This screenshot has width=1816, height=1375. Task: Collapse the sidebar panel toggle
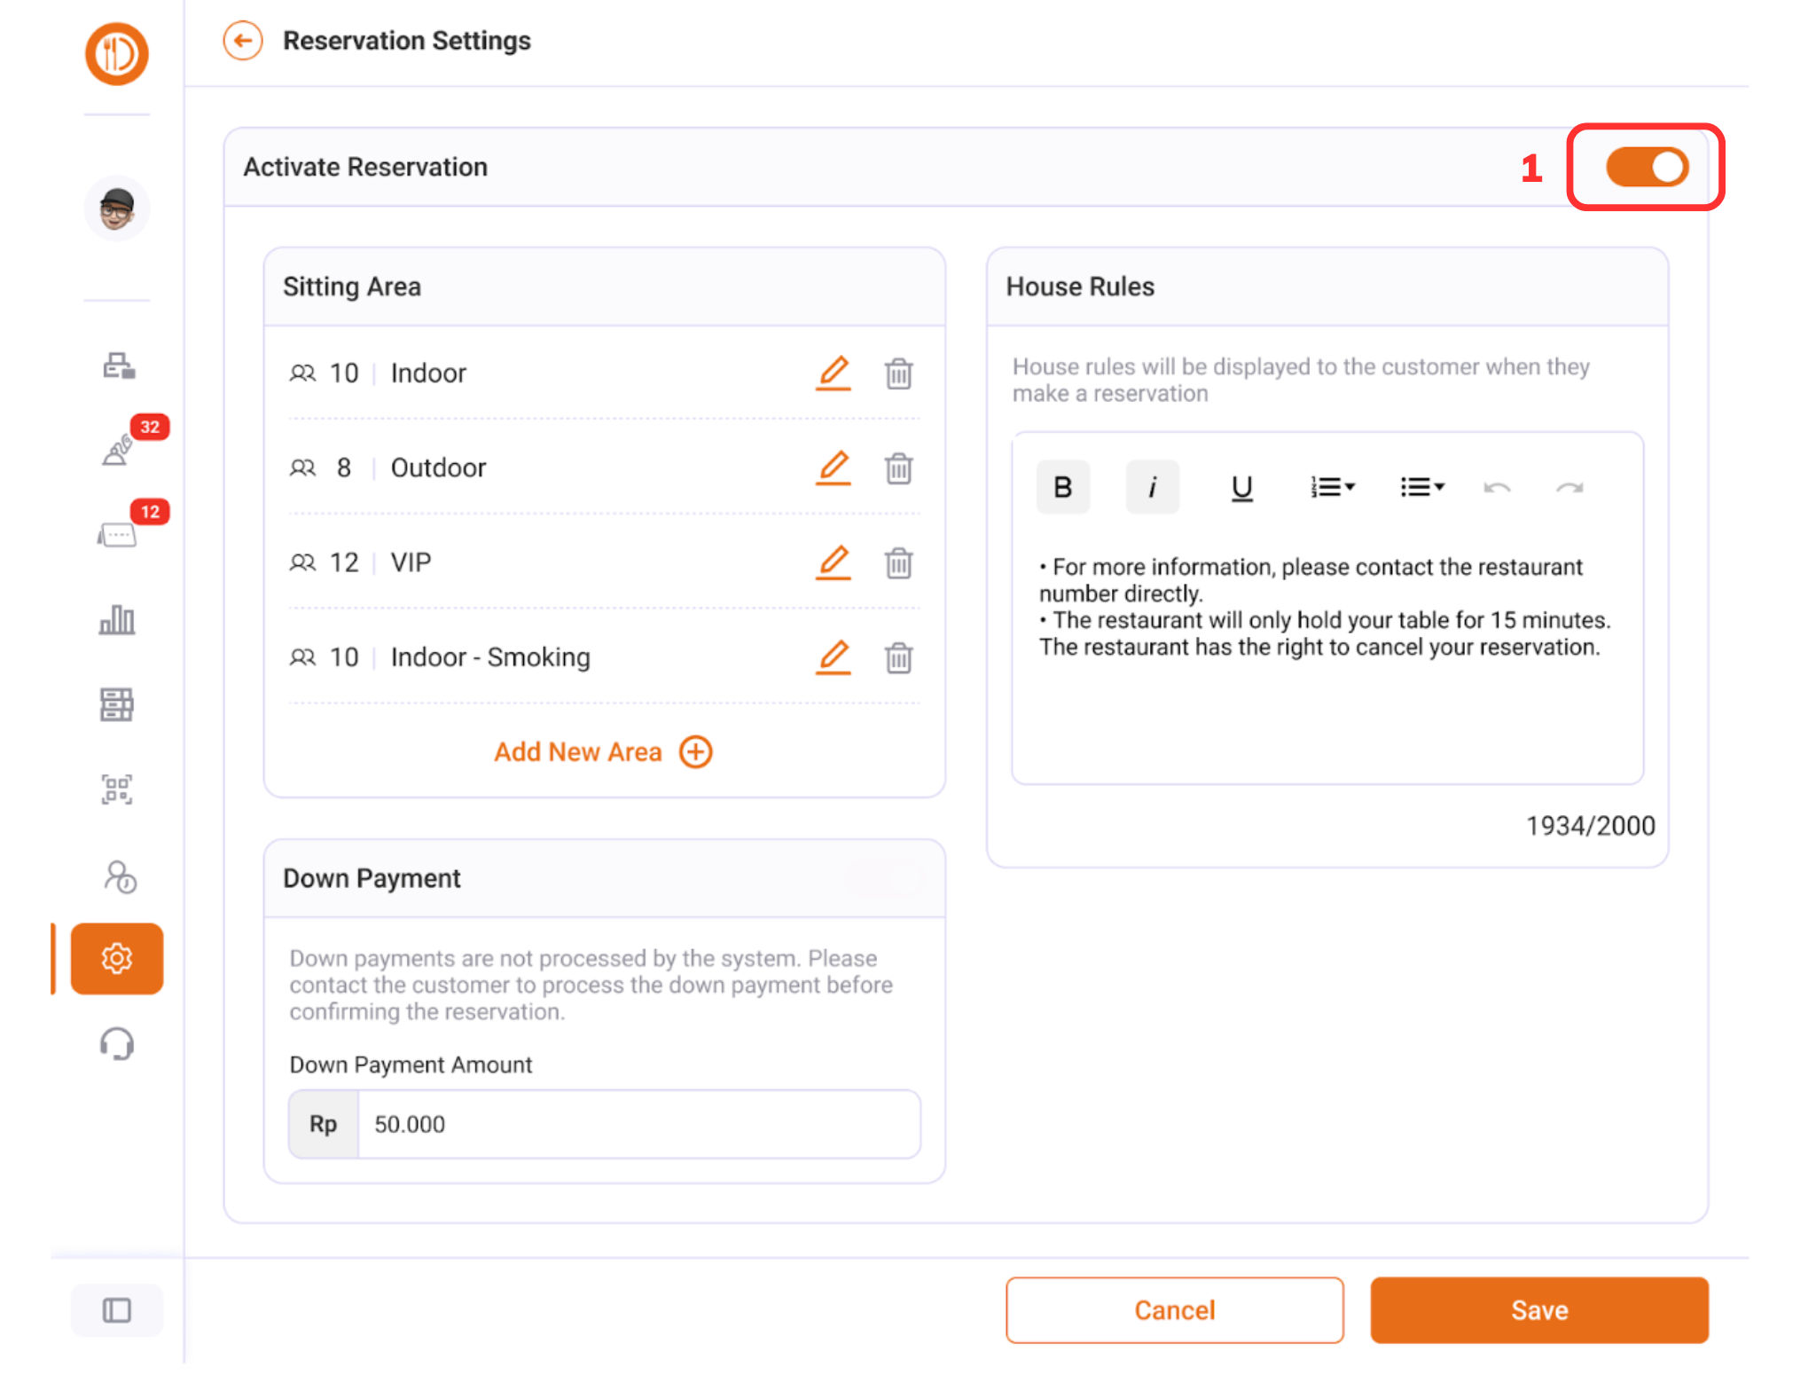pyautogui.click(x=117, y=1310)
